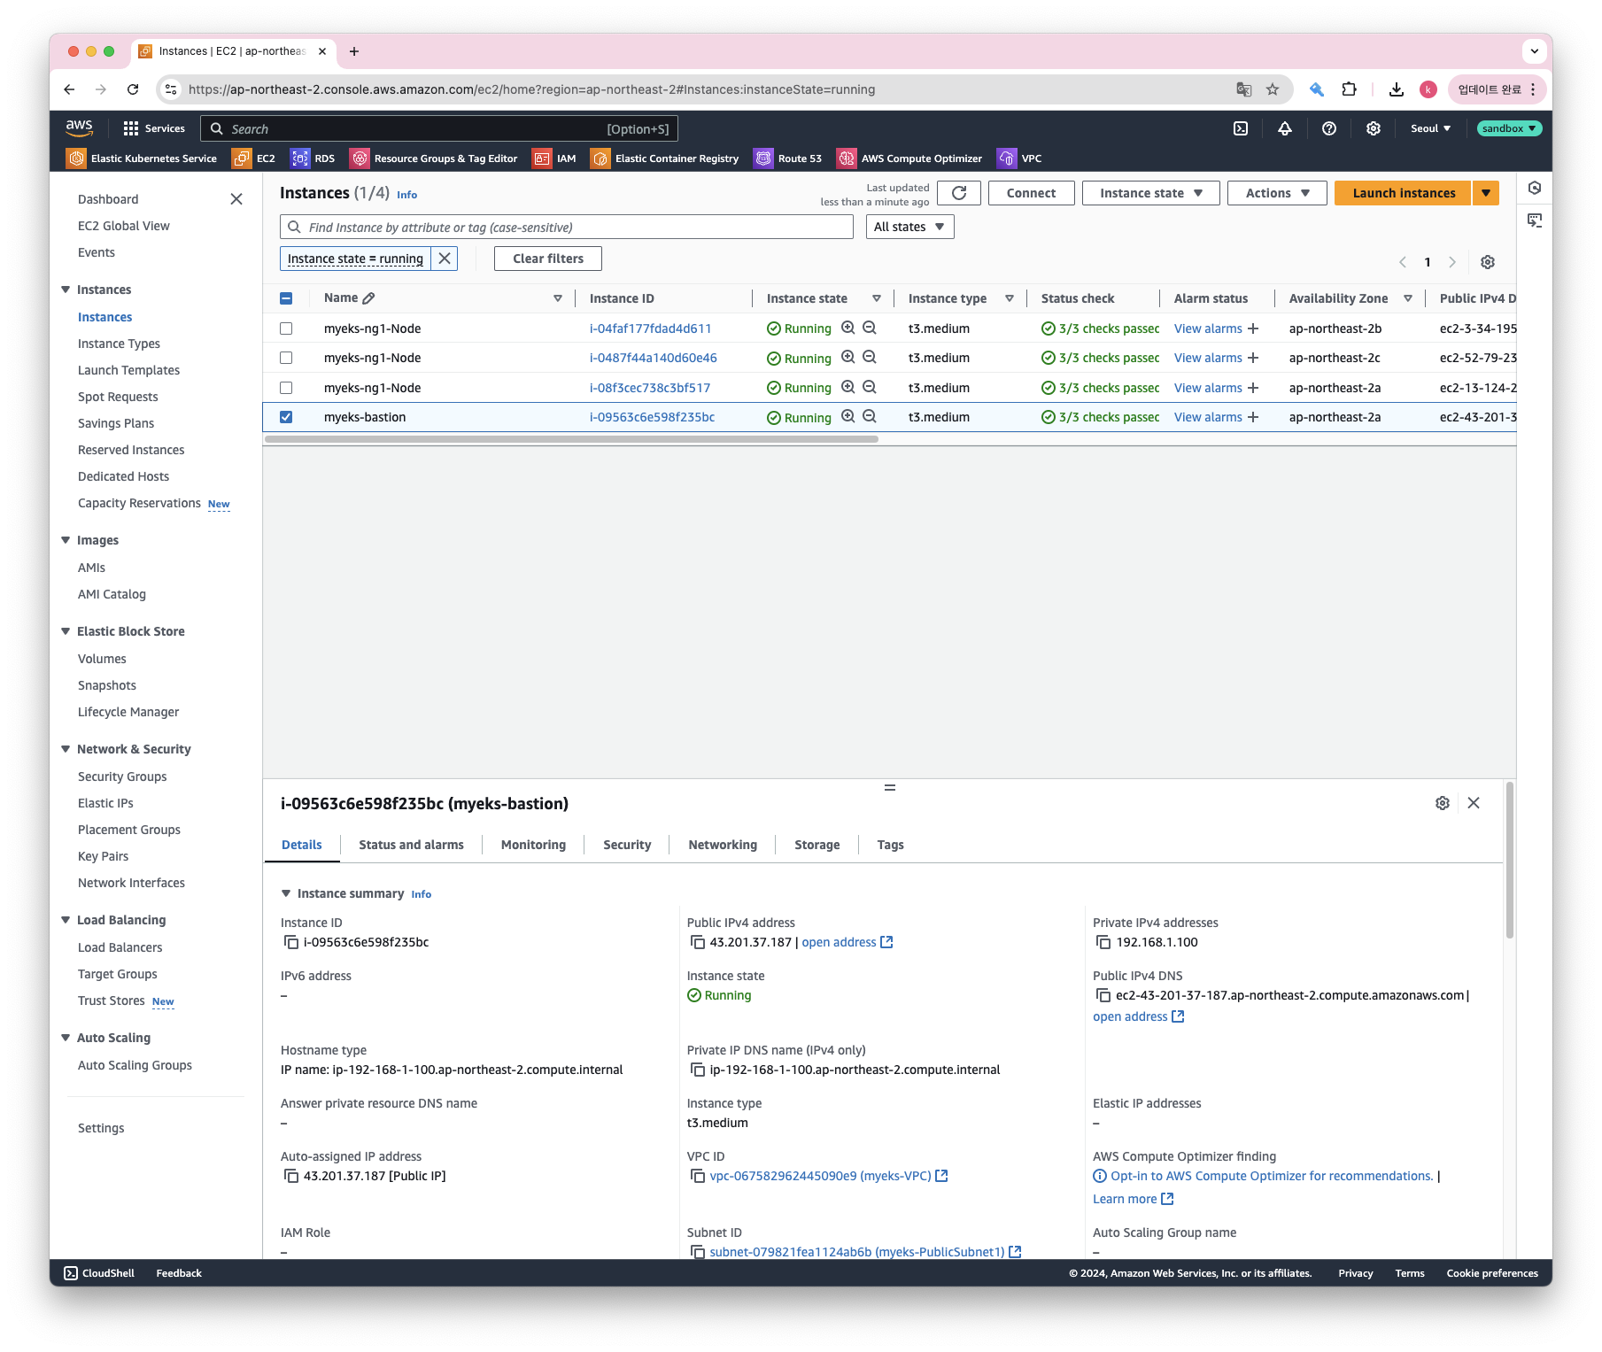Switch to the Tags tab
1602x1352 pixels.
pyautogui.click(x=890, y=845)
